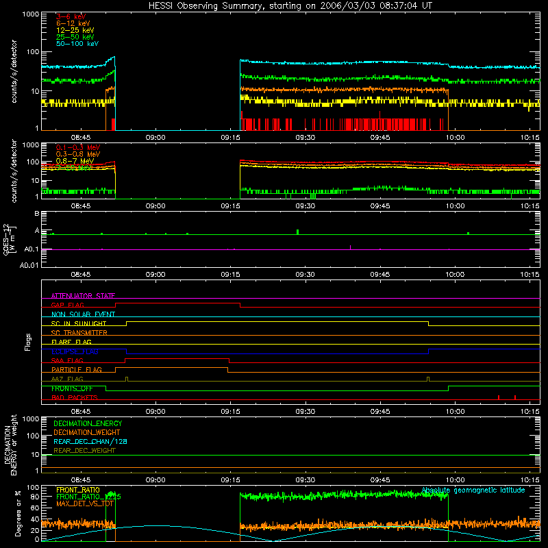Image resolution: width=548 pixels, height=548 pixels.
Task: Click the Absolute geomagnetic latitude label
Action: [x=473, y=490]
